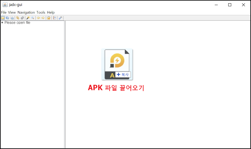The width and height of the screenshot is (251, 149).
Task: Open the log viewer notebook icon
Action: [55, 18]
